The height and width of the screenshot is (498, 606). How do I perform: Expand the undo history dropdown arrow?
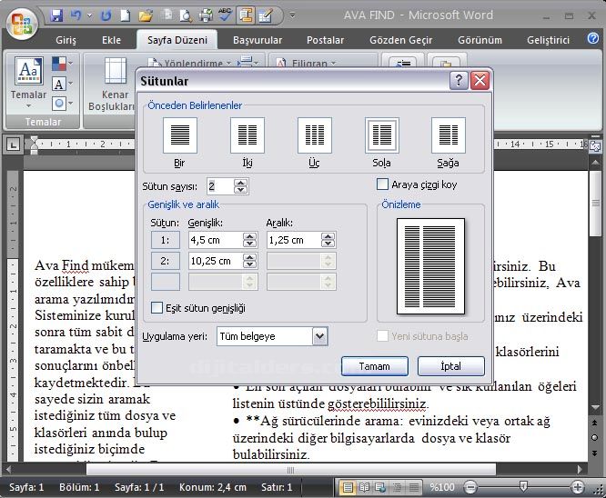(x=90, y=15)
